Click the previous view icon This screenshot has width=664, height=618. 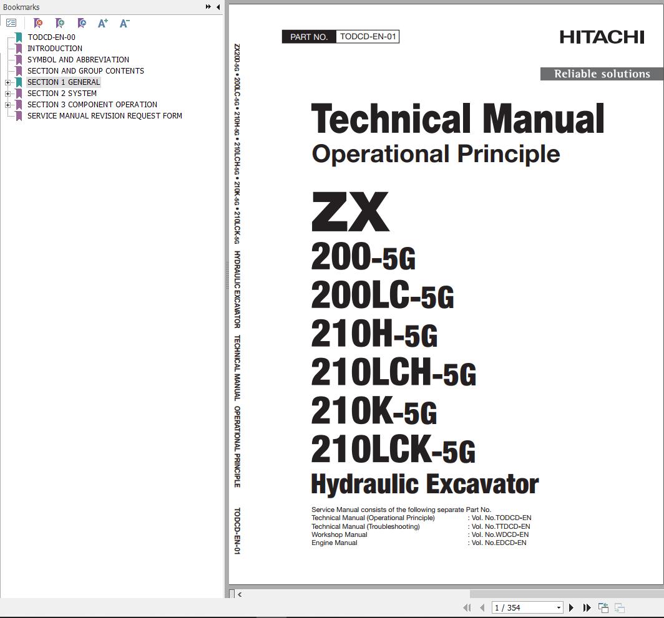[603, 608]
